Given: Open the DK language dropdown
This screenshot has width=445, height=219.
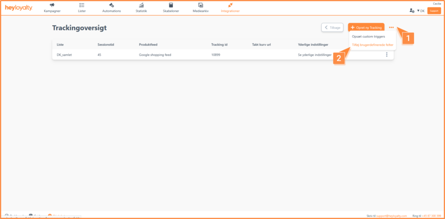Looking at the screenshot, I should [420, 10].
